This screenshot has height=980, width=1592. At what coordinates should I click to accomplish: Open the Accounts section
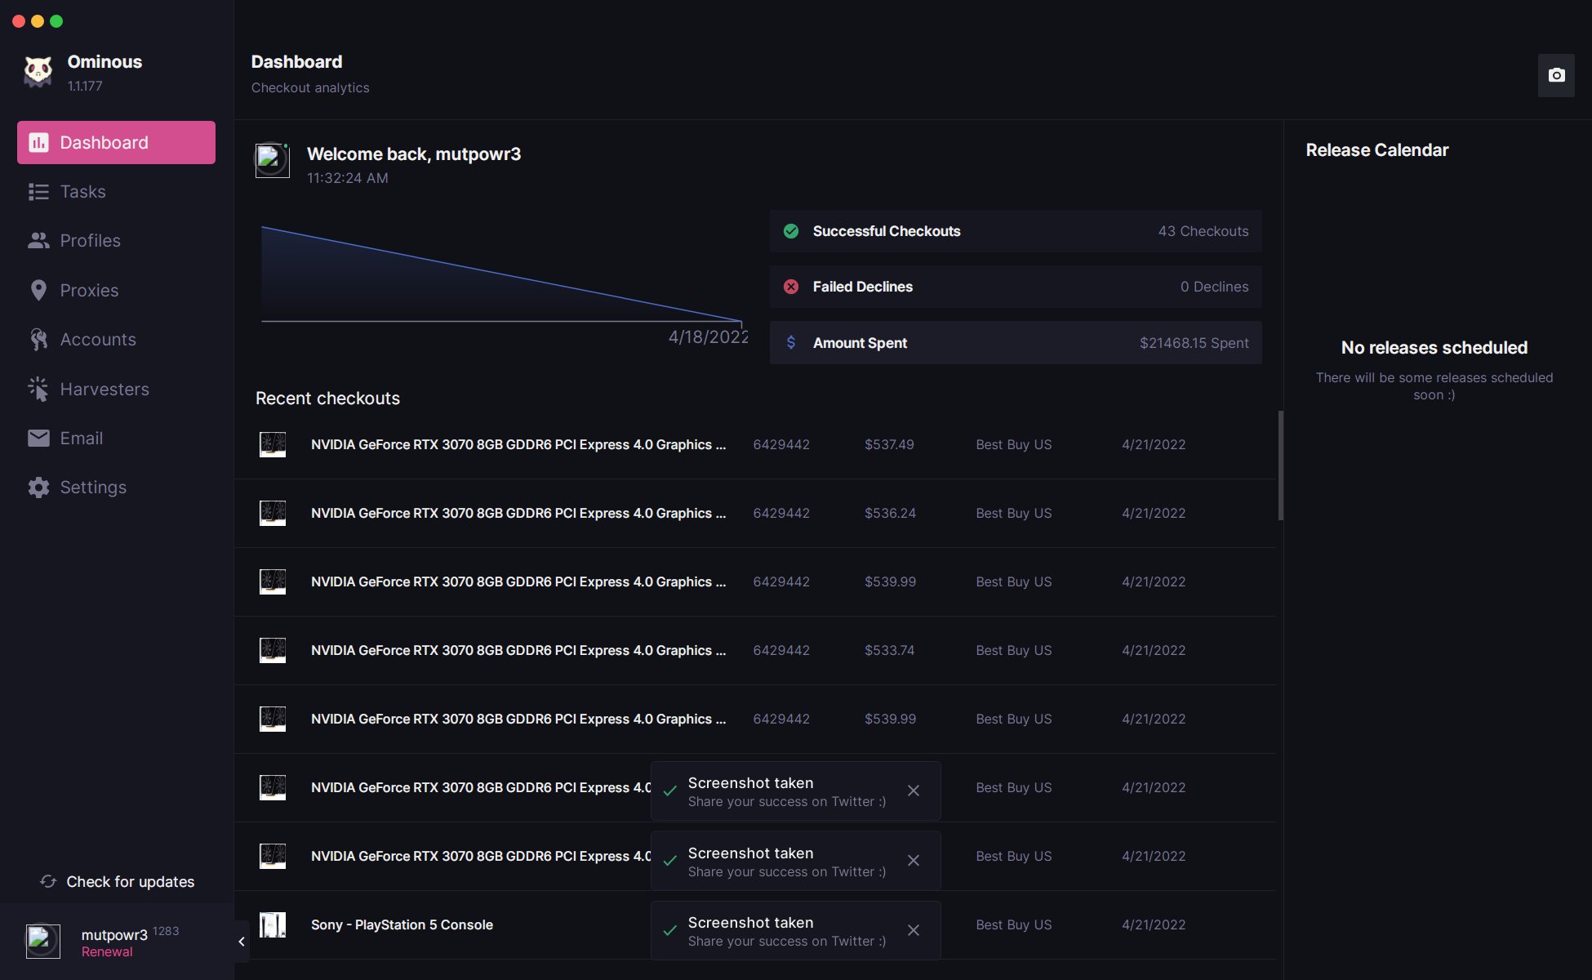pos(98,340)
